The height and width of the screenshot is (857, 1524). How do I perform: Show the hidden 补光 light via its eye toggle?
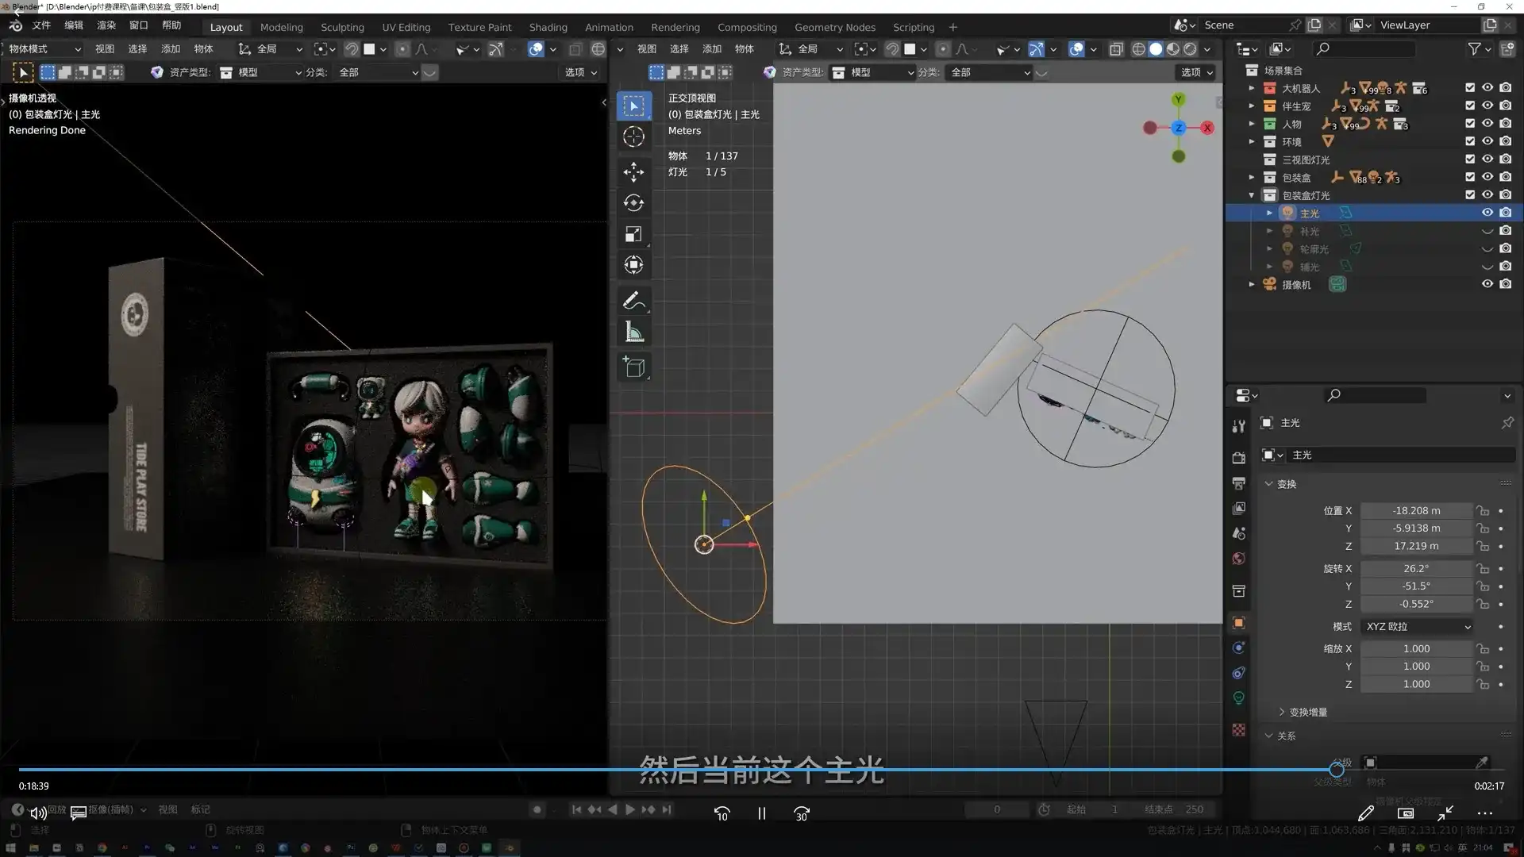(1486, 231)
